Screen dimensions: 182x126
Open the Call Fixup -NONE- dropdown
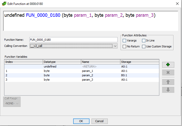[x=12, y=103]
